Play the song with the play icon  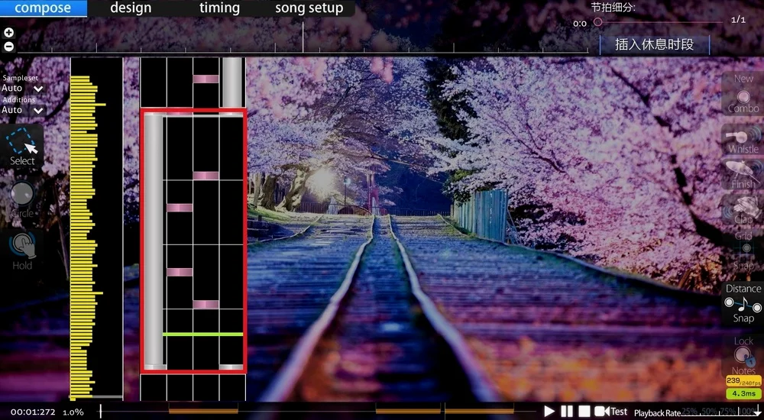click(x=549, y=412)
